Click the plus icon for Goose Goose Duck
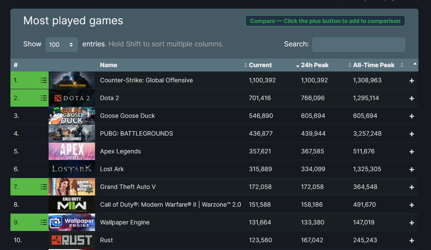 [x=411, y=116]
